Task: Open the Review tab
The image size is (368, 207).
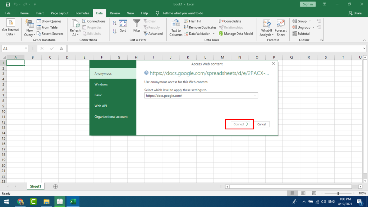Action: pos(115,13)
